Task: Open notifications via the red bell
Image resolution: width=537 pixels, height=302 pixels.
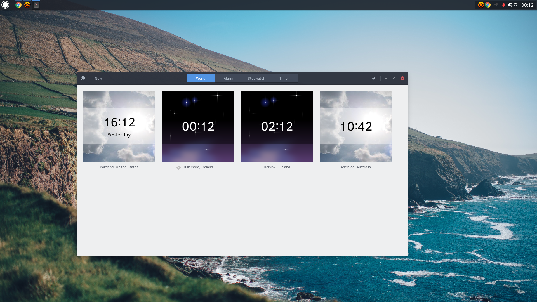Action: tap(504, 5)
